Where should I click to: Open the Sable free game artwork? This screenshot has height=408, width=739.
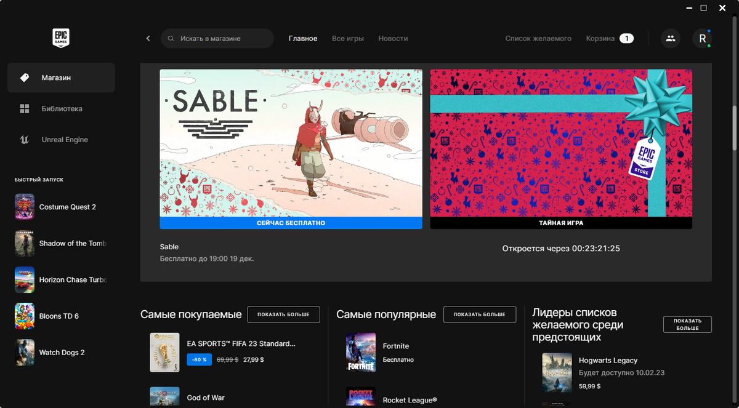point(291,143)
